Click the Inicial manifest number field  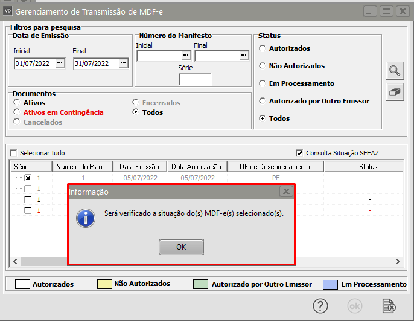coord(159,56)
